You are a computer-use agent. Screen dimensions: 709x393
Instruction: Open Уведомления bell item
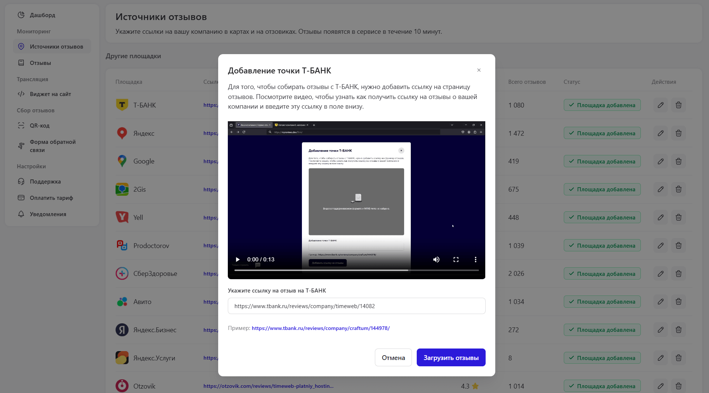coord(48,214)
